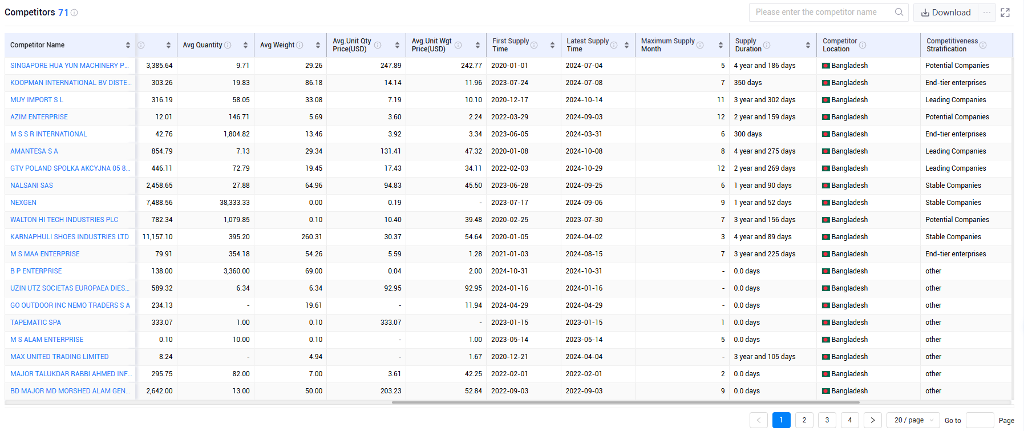1024x431 pixels.
Task: Show info for Competitiveness Stratification
Action: [x=983, y=45]
